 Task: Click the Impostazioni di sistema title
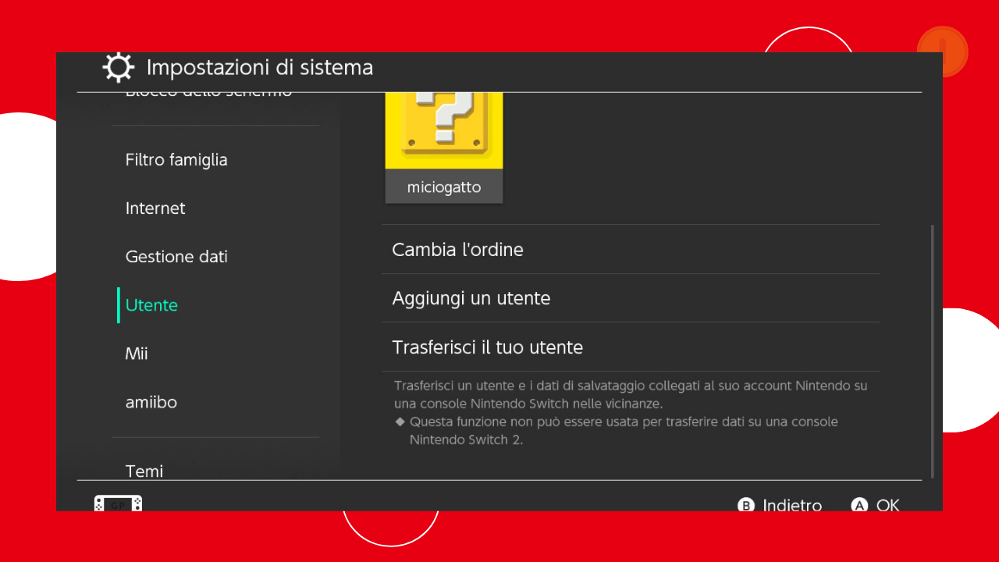(x=260, y=68)
